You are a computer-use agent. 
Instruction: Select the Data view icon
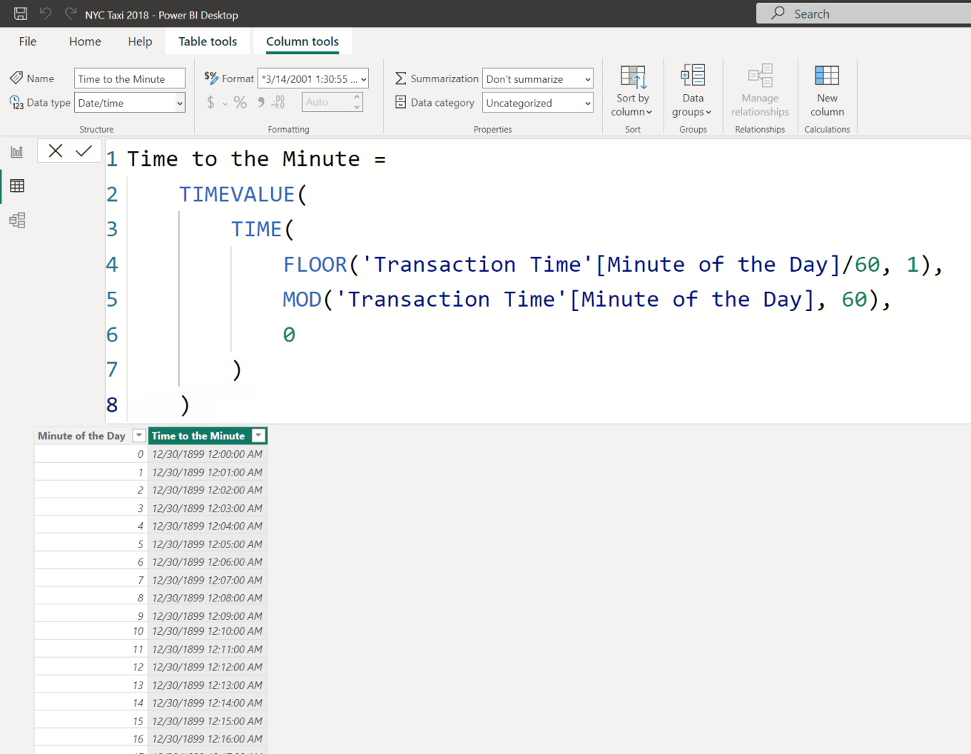point(16,186)
